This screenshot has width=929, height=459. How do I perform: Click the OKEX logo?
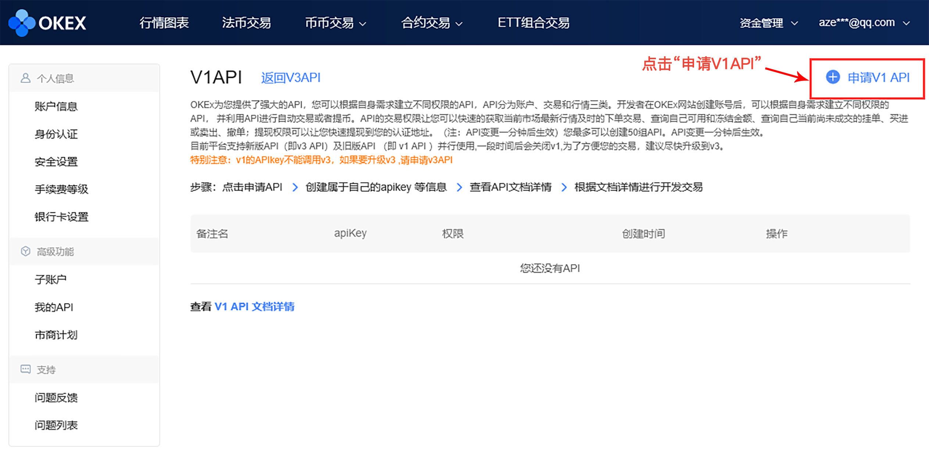[x=47, y=23]
